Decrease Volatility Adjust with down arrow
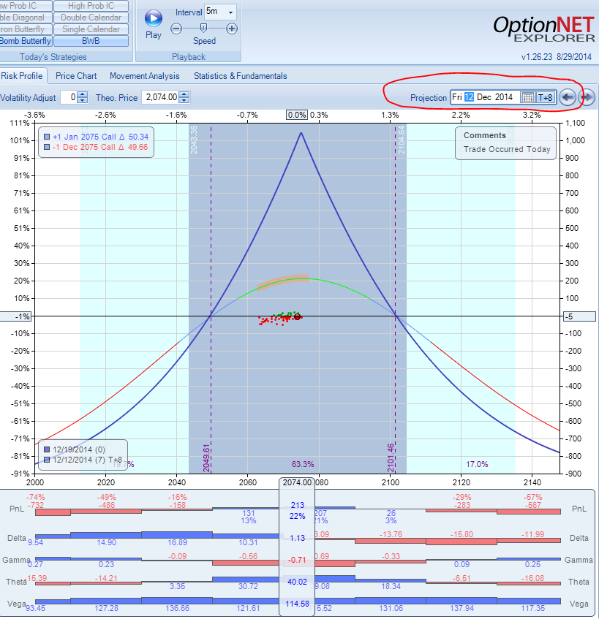 point(82,100)
